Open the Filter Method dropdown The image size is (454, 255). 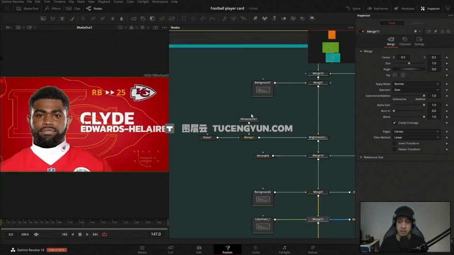click(x=416, y=138)
